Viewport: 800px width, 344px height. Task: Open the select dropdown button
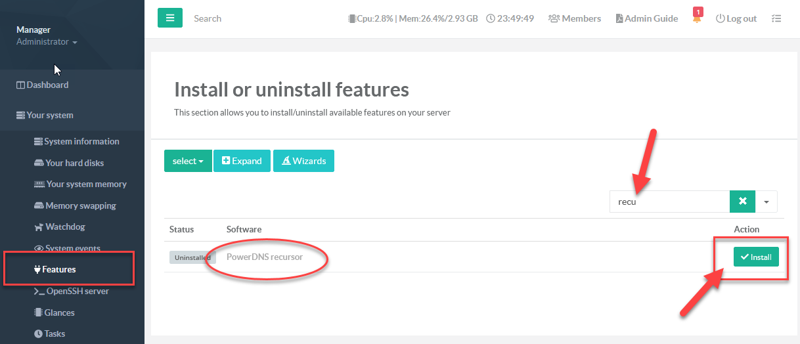tap(188, 161)
